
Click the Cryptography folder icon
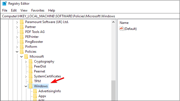(x=30, y=61)
